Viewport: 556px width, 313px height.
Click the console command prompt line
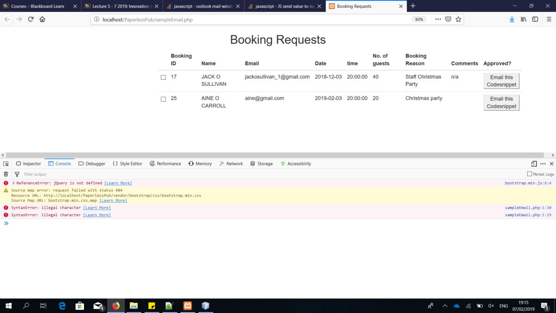pos(278,224)
